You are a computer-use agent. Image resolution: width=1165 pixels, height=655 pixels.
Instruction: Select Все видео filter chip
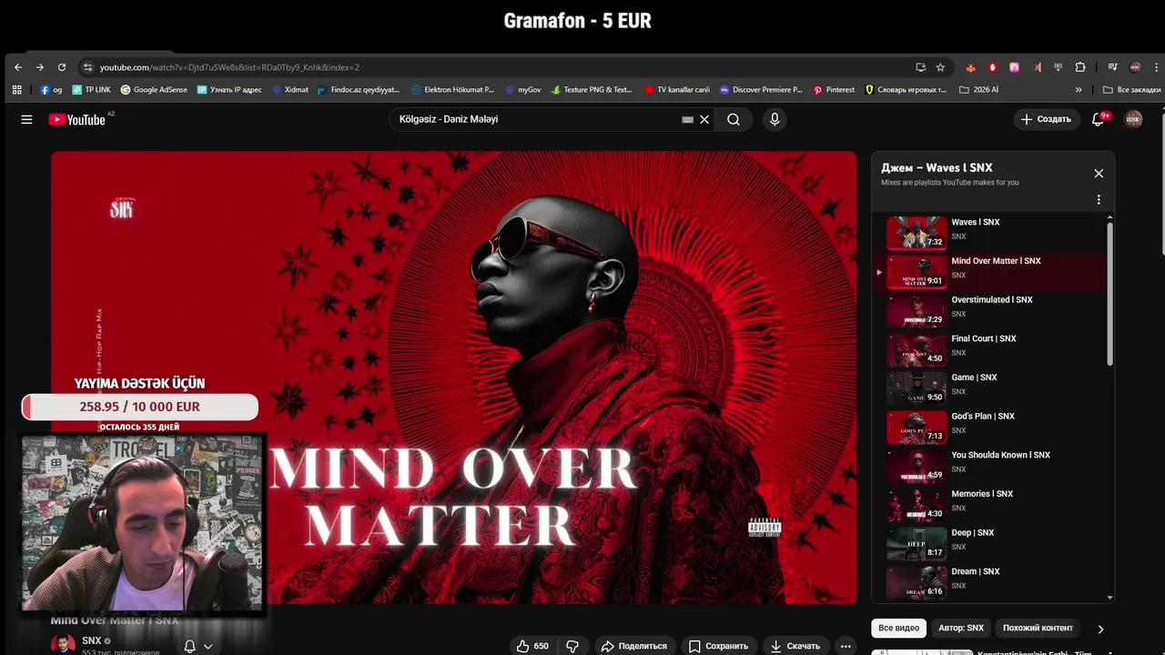pyautogui.click(x=898, y=628)
